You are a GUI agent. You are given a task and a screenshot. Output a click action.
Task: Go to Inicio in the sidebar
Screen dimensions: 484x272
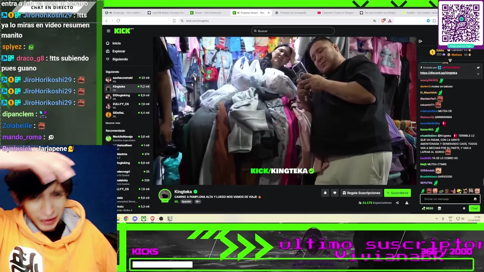point(113,43)
